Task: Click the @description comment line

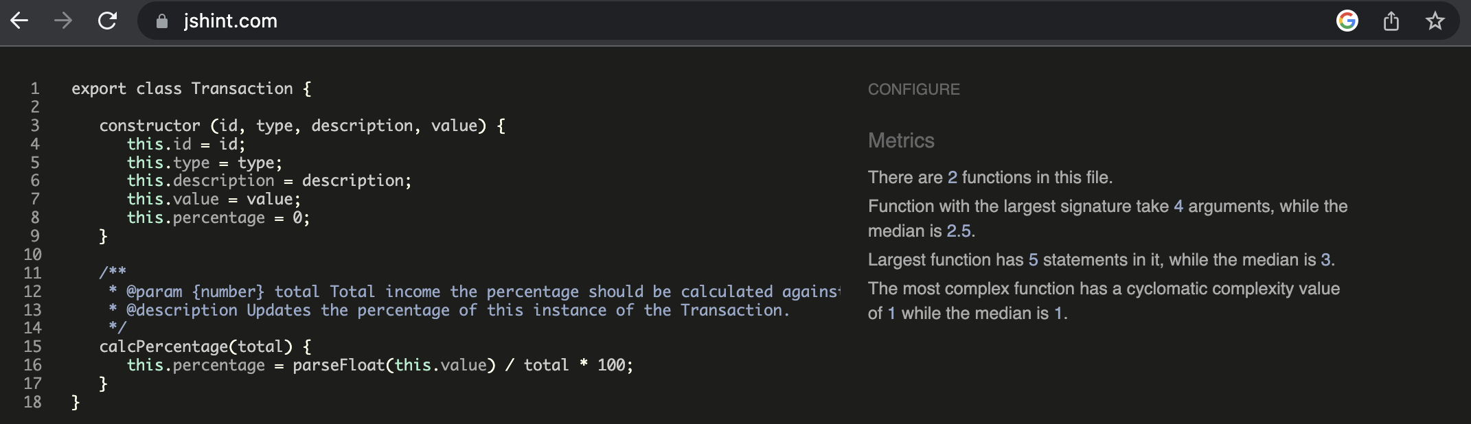Action: 449,310
